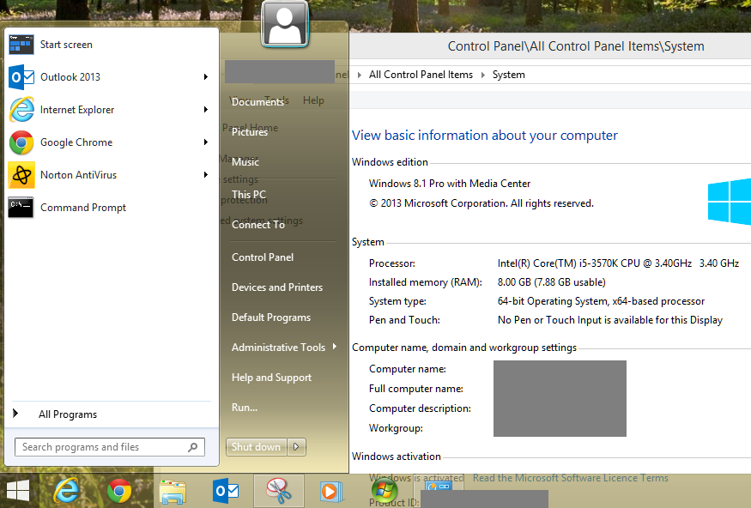The width and height of the screenshot is (751, 508).
Task: Expand the Google Chrome submenu arrow
Action: (x=205, y=142)
